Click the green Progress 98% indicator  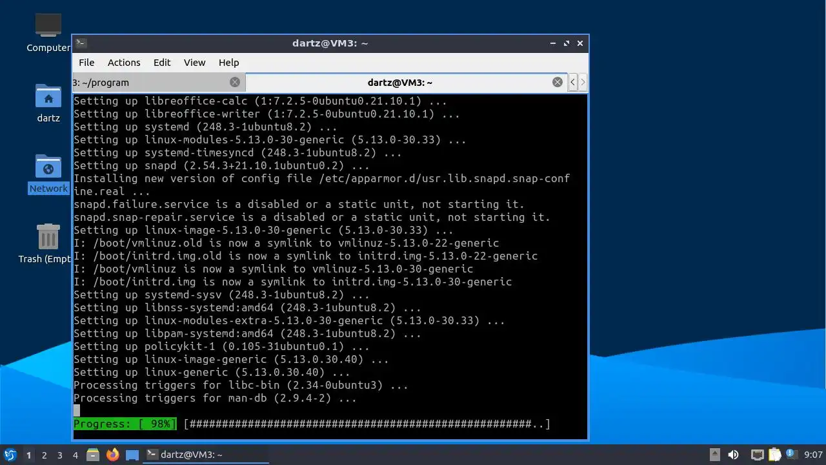point(125,424)
